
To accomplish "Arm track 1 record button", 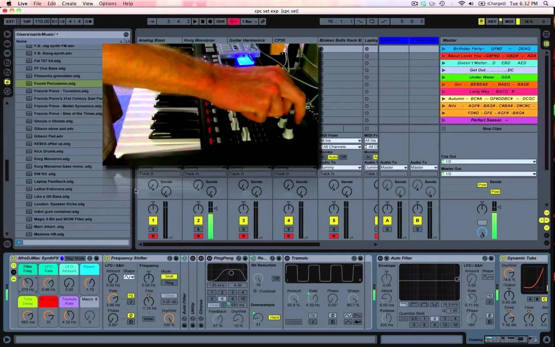I will (153, 236).
